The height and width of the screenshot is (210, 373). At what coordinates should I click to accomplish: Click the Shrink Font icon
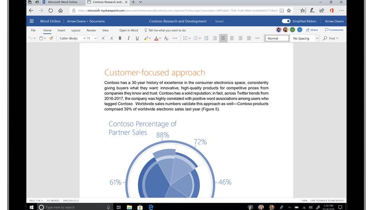coord(112,38)
